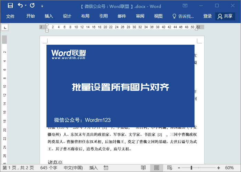Click the 诸葛亮 heading text
The width and height of the screenshot is (241, 172).
pyautogui.click(x=55, y=162)
